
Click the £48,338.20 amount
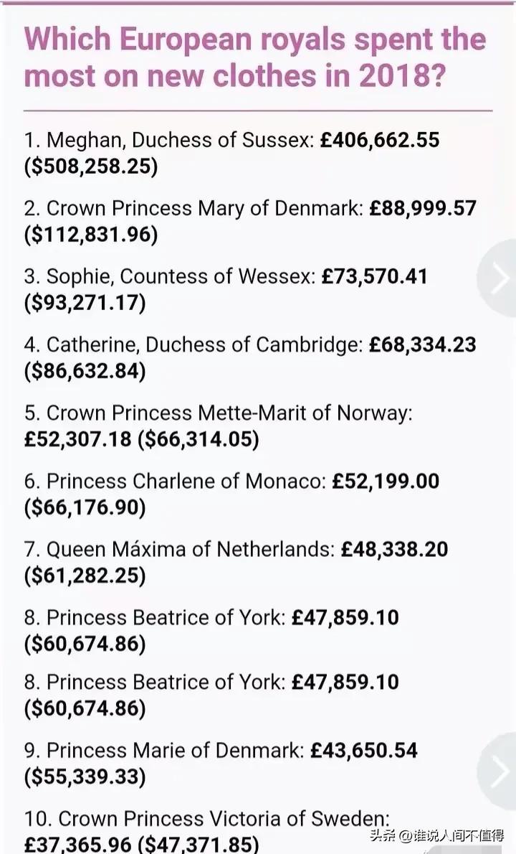coord(394,549)
